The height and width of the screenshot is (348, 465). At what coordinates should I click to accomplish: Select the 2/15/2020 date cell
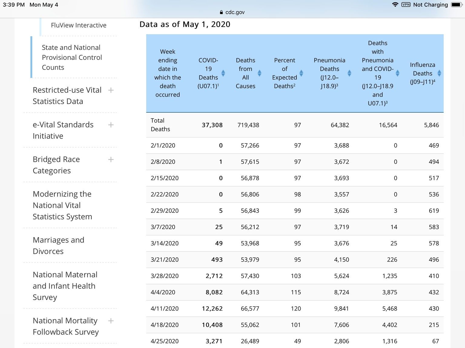(165, 178)
